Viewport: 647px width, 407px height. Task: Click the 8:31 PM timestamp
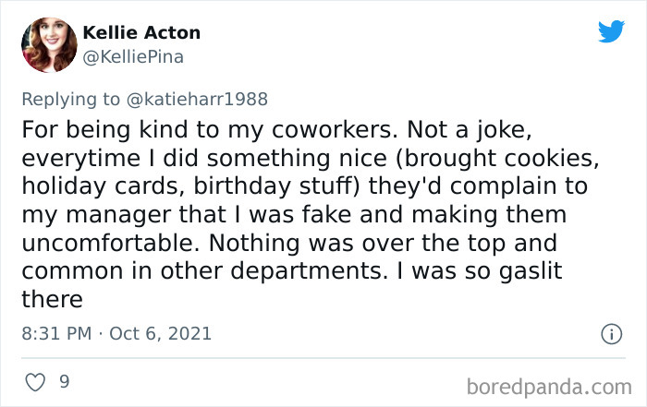(55, 332)
